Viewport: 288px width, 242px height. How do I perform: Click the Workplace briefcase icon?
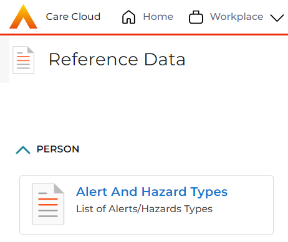(196, 17)
